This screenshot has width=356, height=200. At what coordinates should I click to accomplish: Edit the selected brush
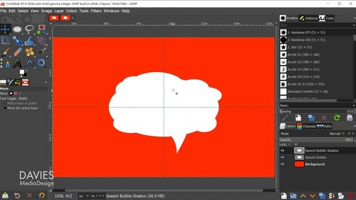pos(285,118)
